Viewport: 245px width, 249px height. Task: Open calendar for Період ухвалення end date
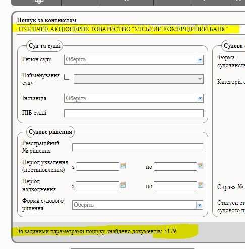coord(201,166)
